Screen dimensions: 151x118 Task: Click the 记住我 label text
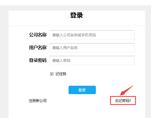pos(61,74)
